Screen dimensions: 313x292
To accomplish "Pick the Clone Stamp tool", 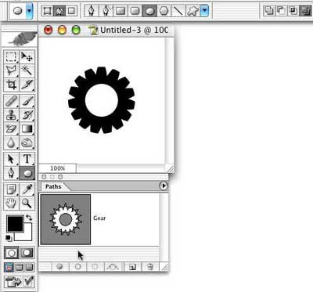I will 11,115.
